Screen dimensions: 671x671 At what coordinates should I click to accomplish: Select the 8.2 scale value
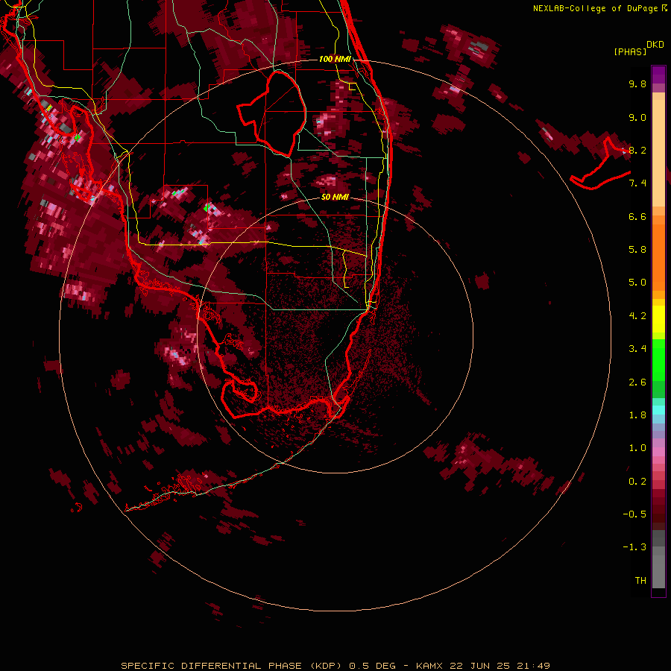click(x=637, y=150)
